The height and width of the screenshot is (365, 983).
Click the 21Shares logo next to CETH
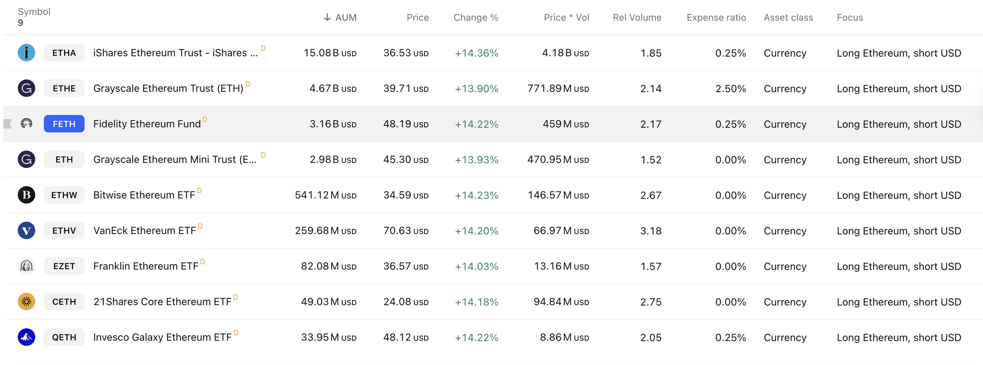[x=26, y=301]
